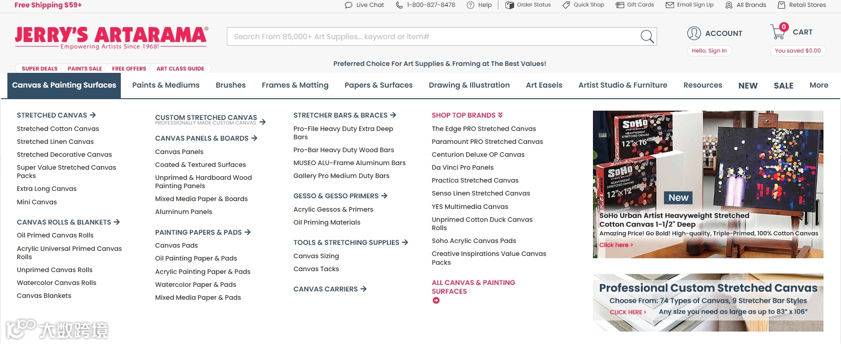Viewport: 841px width, 344px height.
Task: Open the Watercolor Paper & Pads link
Action: coord(196,285)
